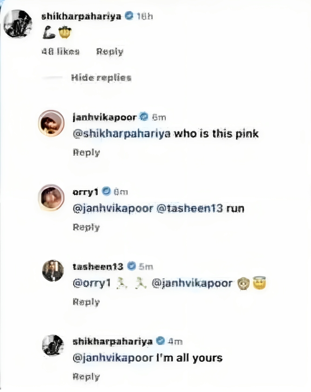View the 48 likes list
Image resolution: width=311 pixels, height=392 pixels.
tap(60, 51)
